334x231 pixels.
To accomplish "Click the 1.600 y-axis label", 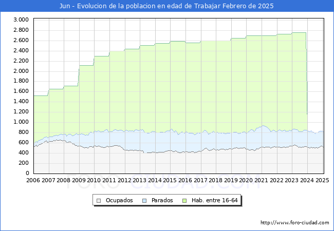I will pos(21,91).
